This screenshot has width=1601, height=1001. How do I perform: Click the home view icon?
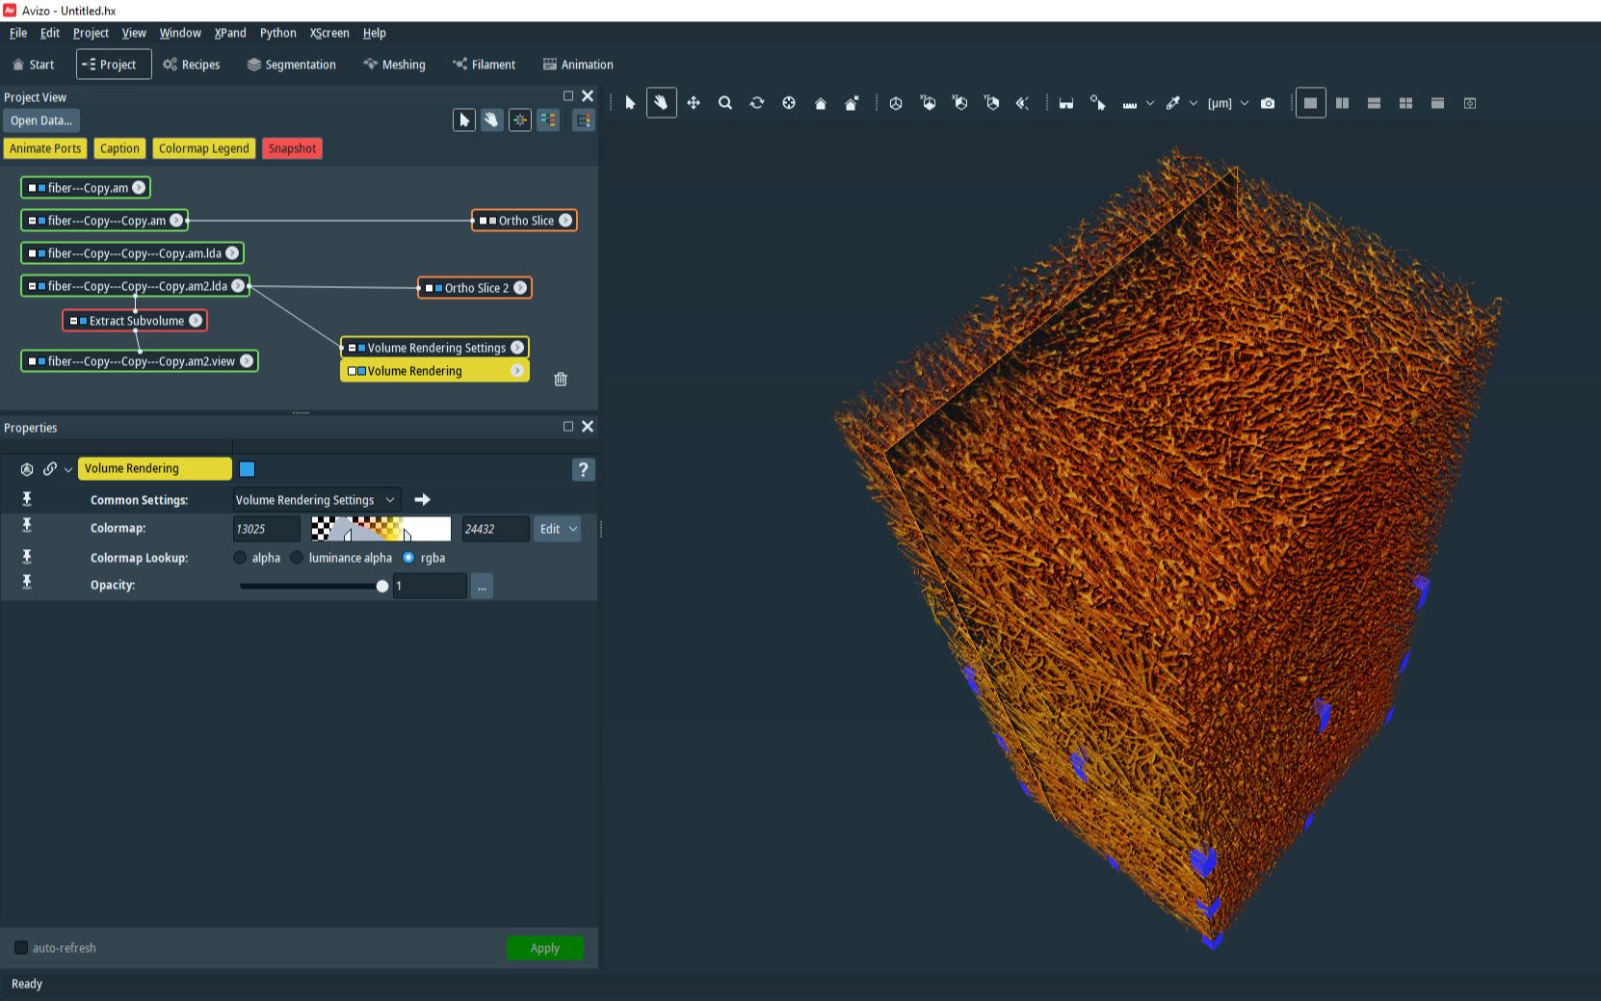click(x=821, y=103)
